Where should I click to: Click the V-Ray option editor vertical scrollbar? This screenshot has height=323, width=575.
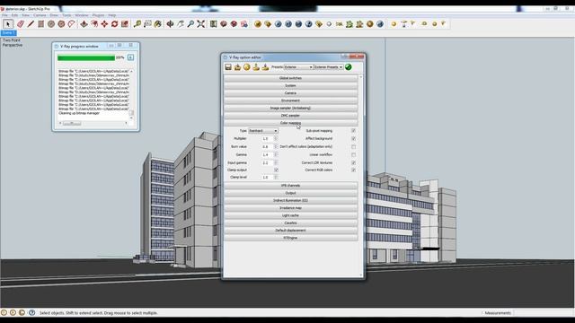[361, 176]
